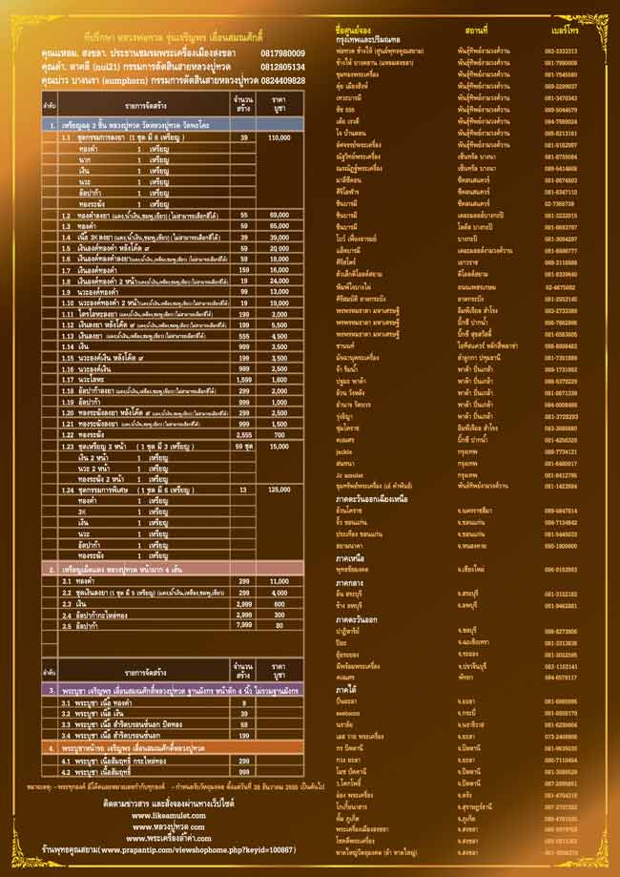
Task: Click phone number 0817980009
Action: [x=281, y=53]
